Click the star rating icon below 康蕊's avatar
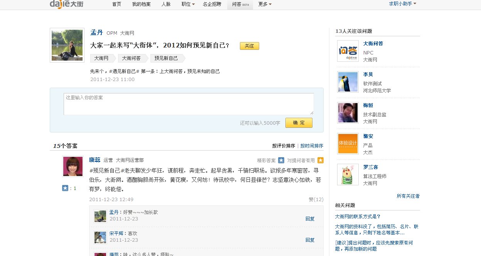 (x=65, y=188)
